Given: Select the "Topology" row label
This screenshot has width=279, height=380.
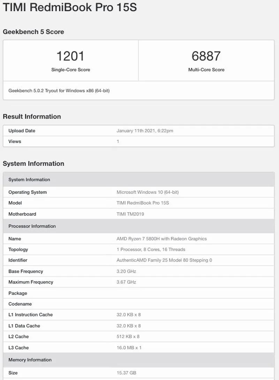Looking at the screenshot, I should click(18, 249).
